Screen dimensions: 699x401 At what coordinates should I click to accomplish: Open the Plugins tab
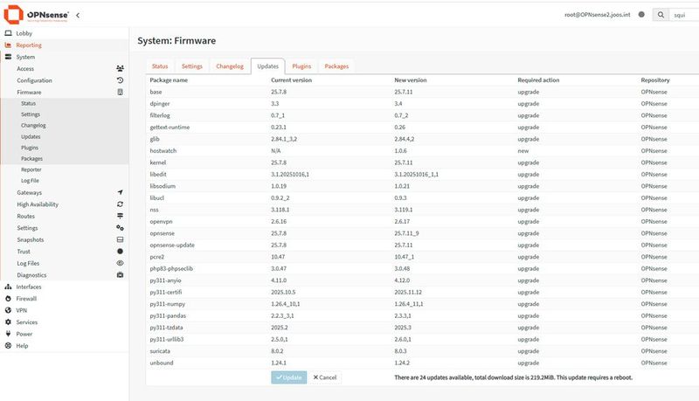[301, 66]
